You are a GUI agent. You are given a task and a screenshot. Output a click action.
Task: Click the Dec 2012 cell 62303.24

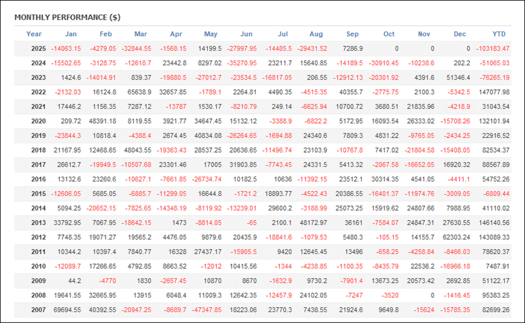(457, 238)
